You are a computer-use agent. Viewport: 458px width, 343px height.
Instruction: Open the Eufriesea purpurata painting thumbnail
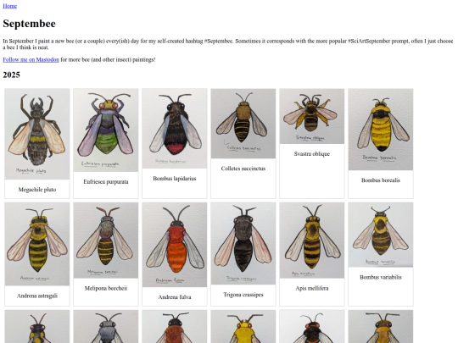coord(106,130)
